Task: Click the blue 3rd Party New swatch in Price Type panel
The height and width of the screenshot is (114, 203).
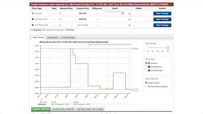Action: 149,67
